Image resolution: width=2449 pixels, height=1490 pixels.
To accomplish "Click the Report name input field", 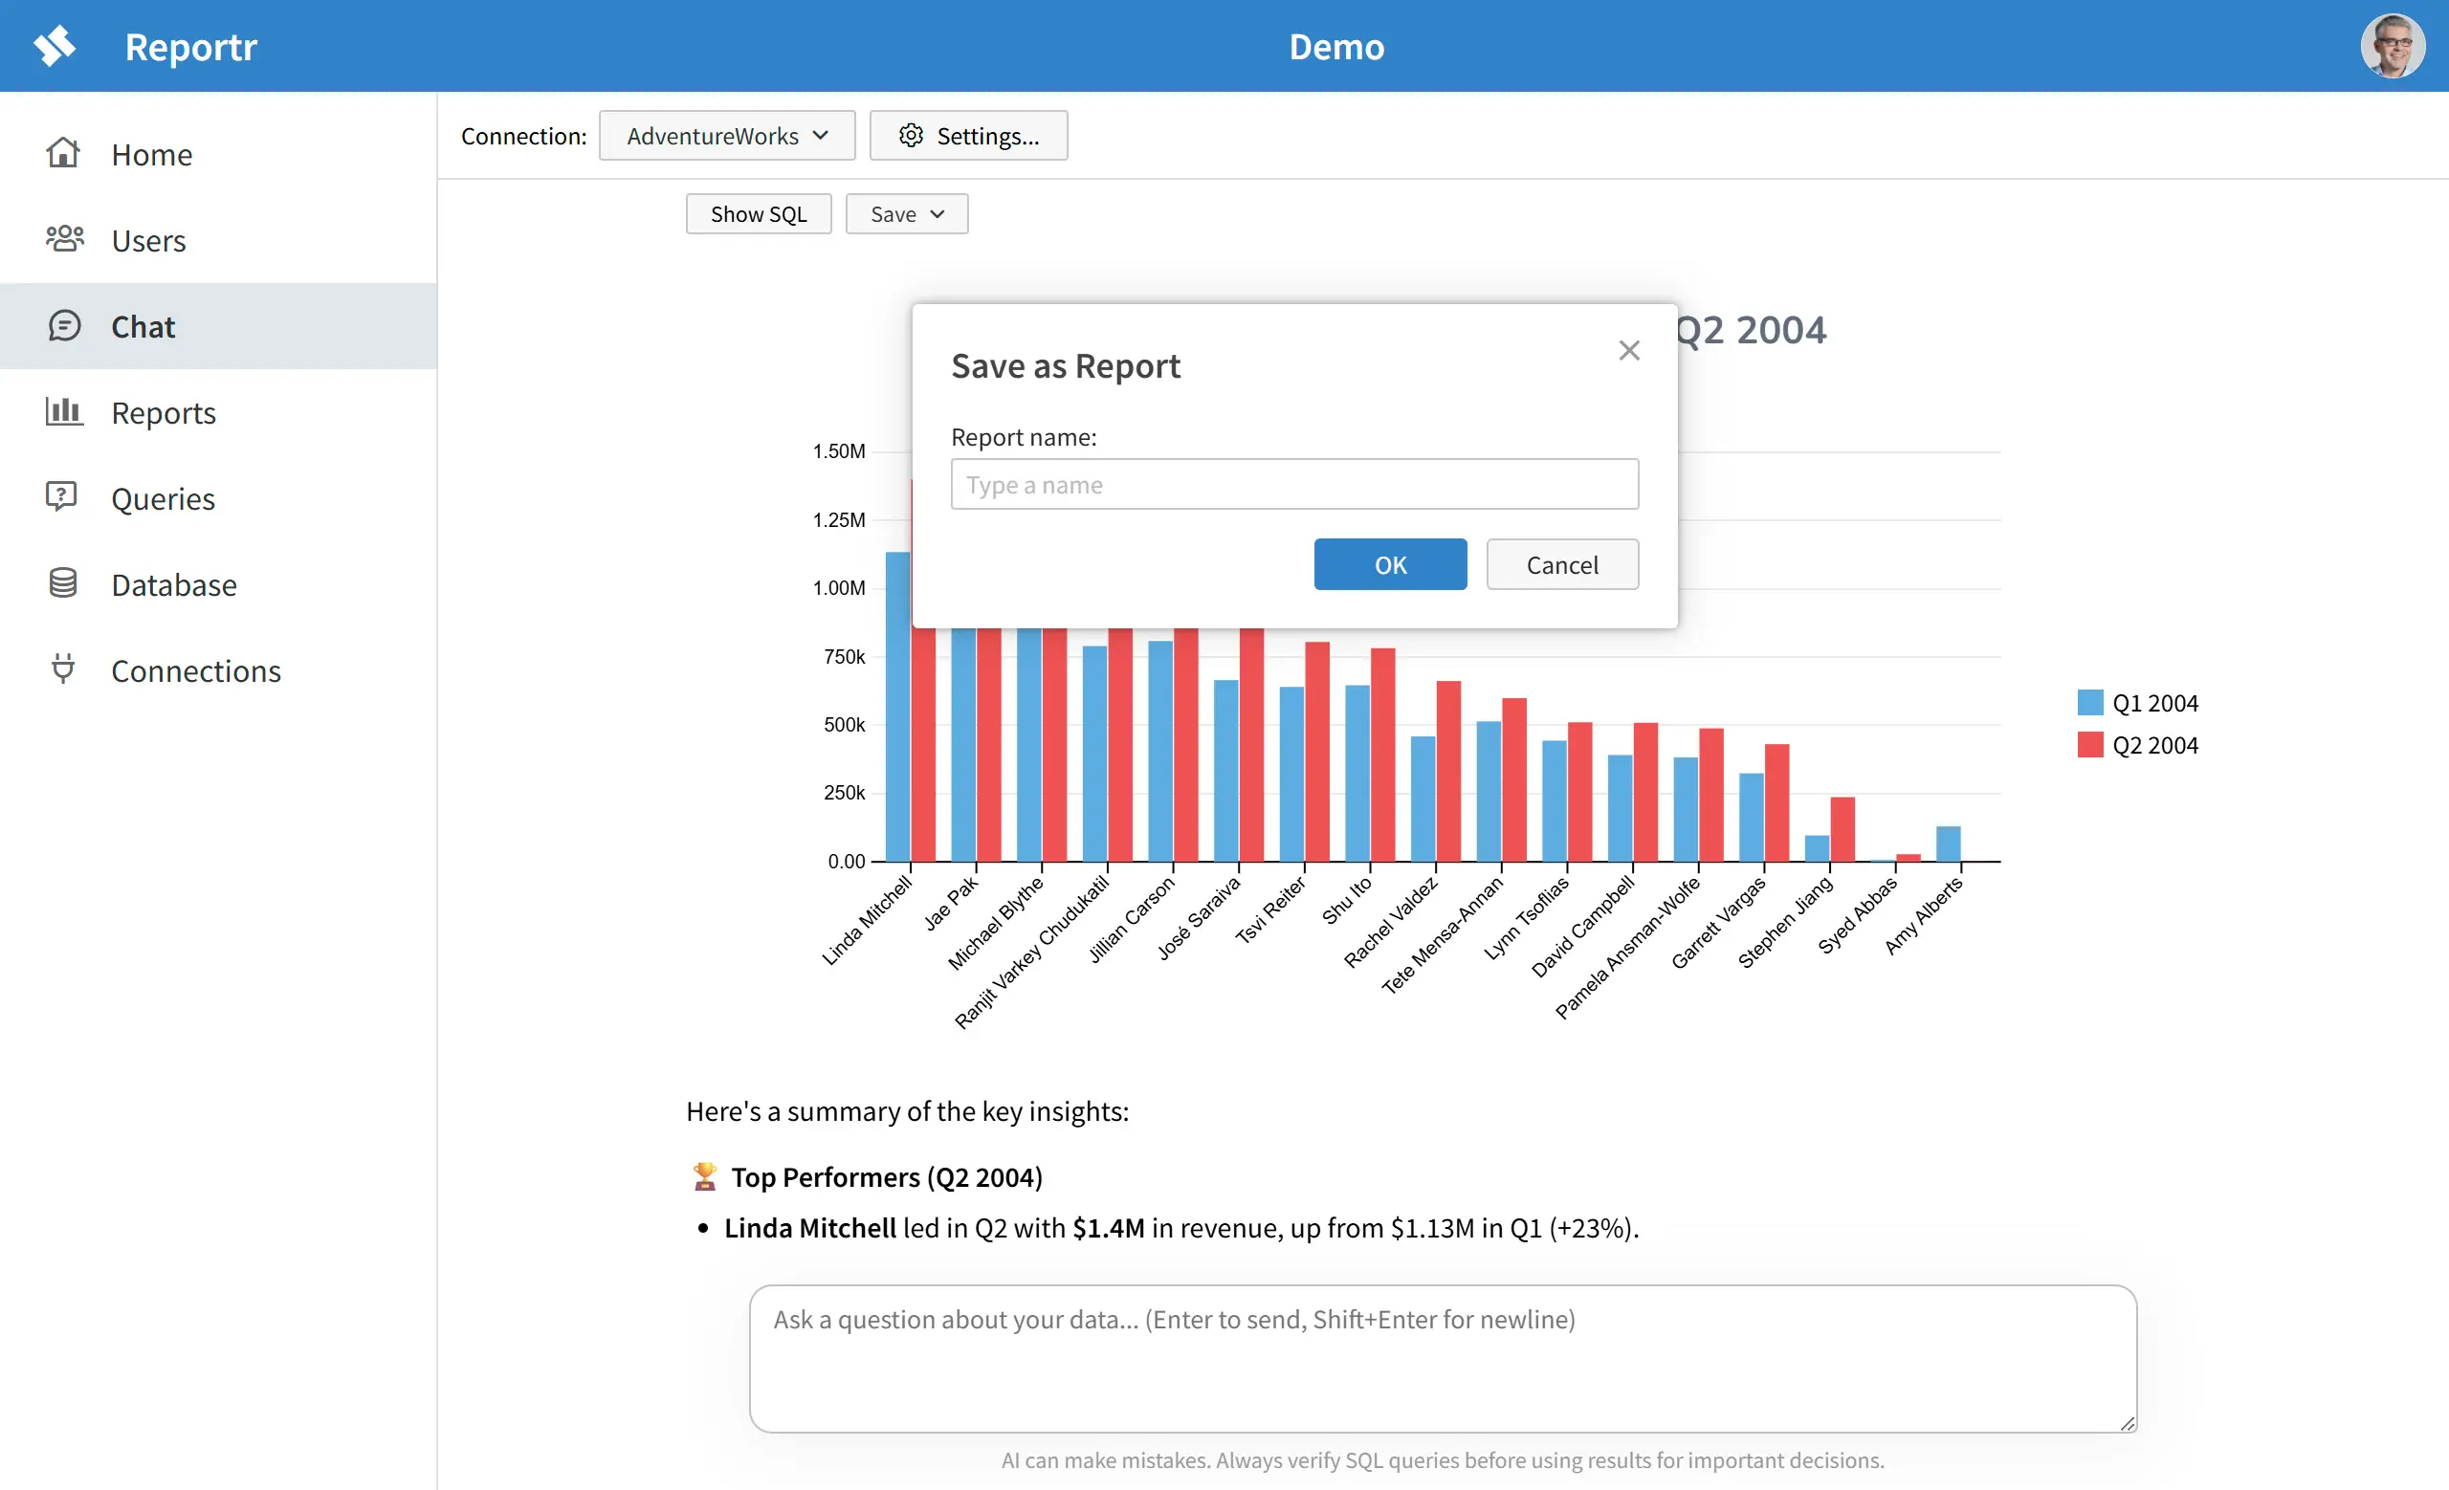I will [x=1294, y=485].
